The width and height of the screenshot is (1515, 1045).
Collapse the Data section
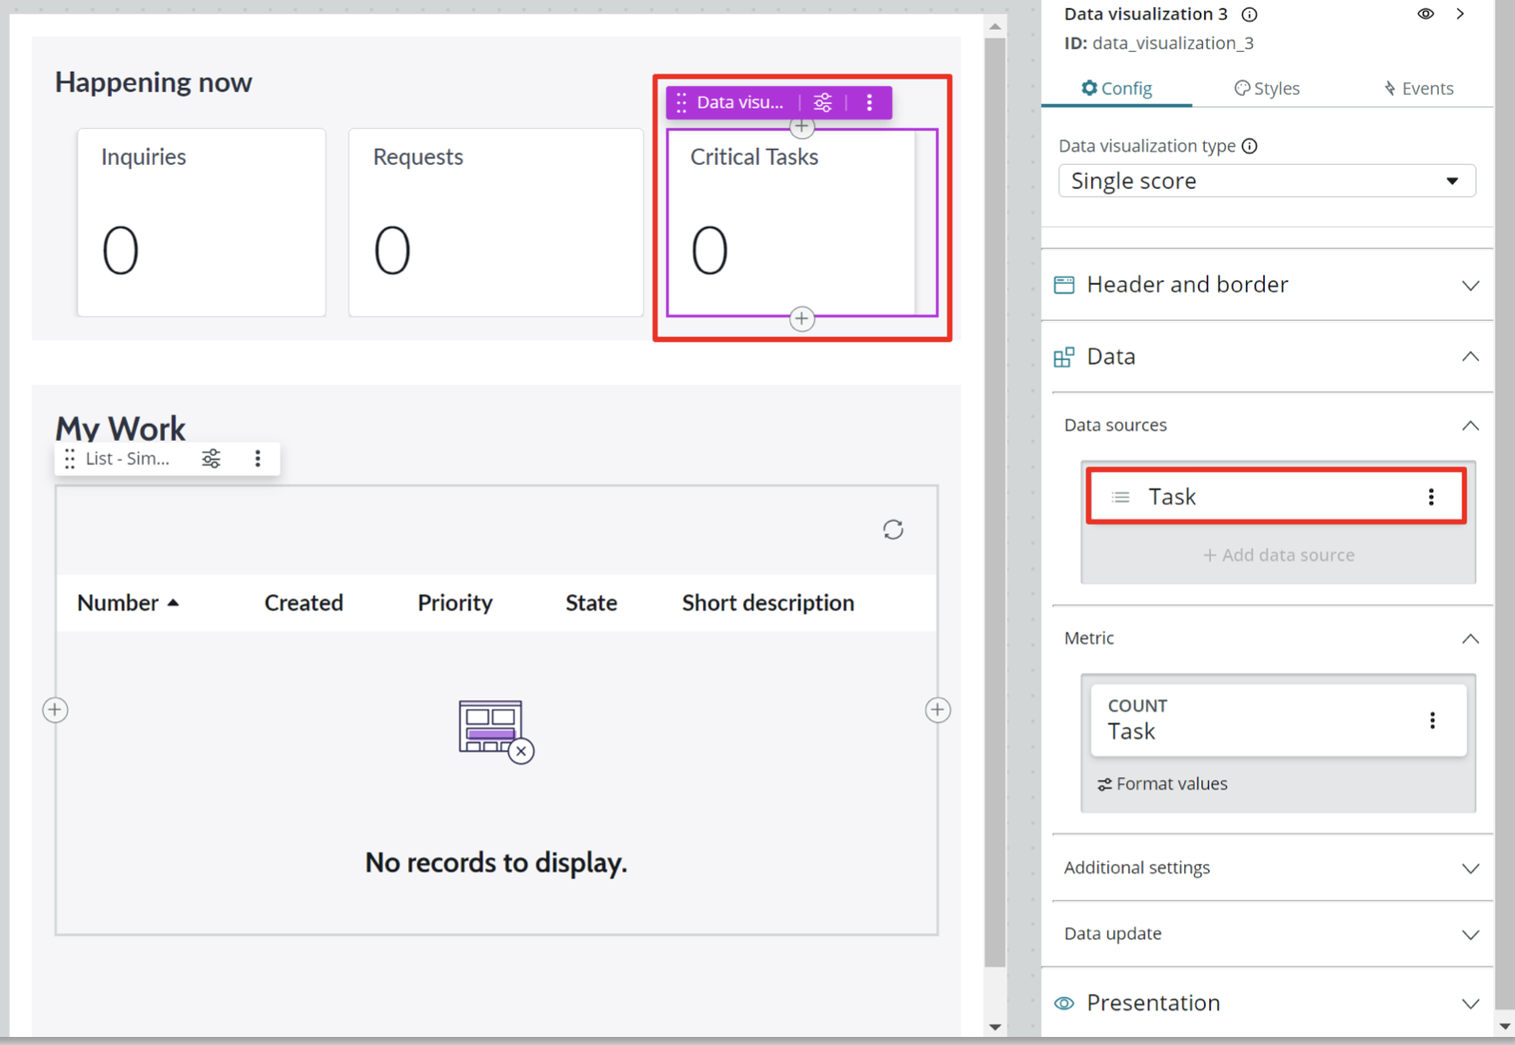(x=1470, y=357)
